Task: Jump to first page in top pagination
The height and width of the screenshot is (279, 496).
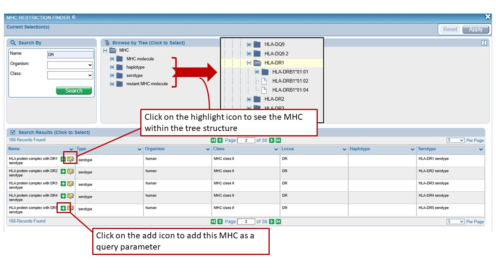Action: point(213,140)
